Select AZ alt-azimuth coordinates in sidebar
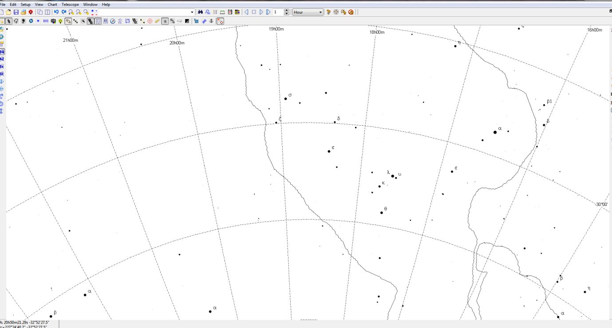This screenshot has width=612, height=328. tap(2, 59)
